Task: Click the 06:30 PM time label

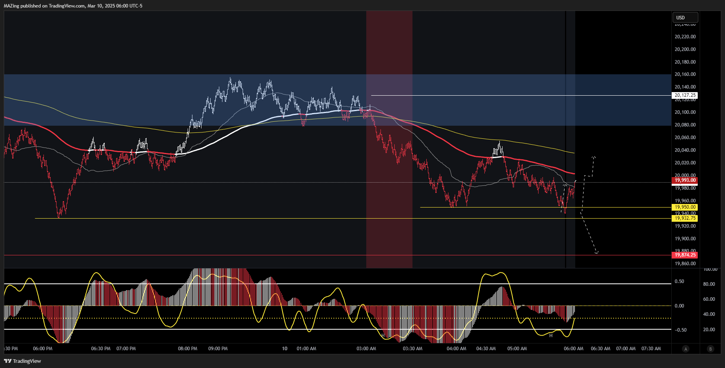Action: tap(101, 349)
